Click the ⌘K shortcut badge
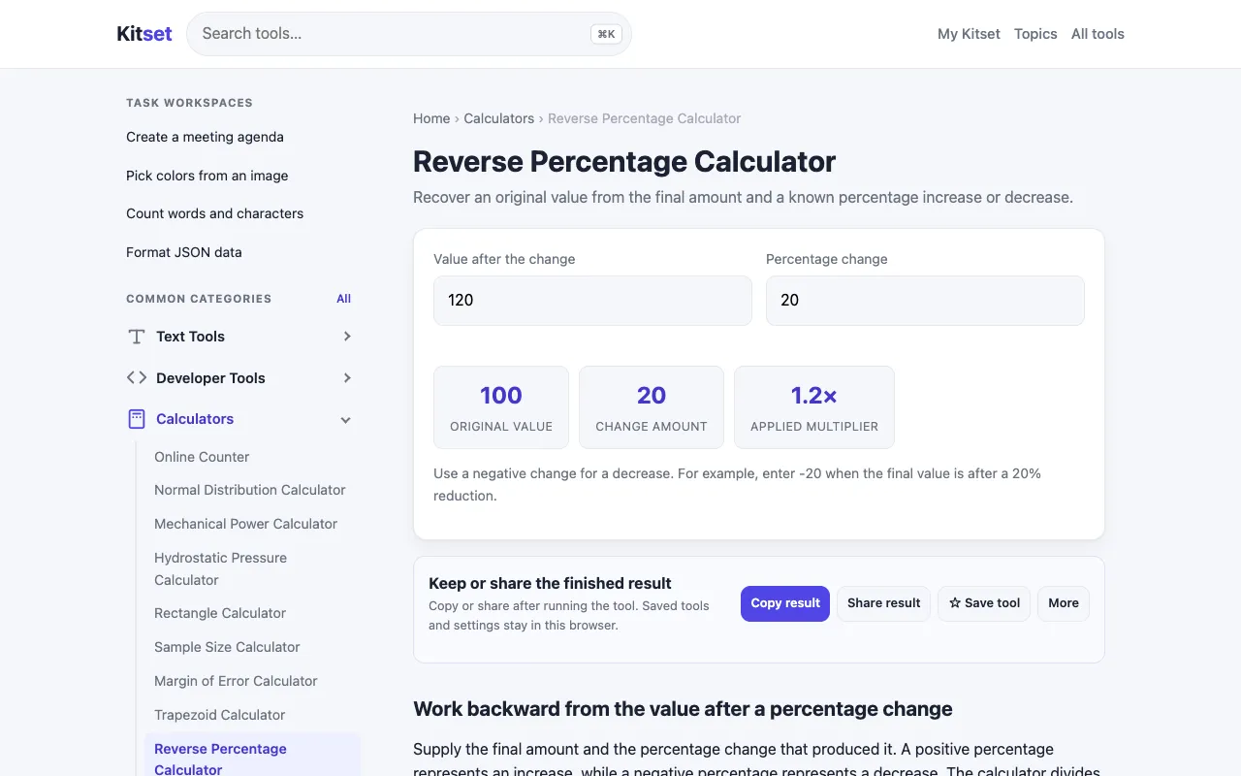Viewport: 1241px width, 776px height. tap(606, 34)
